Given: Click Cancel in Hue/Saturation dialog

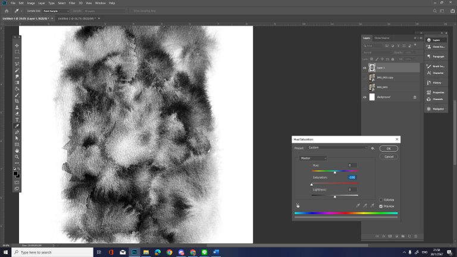Looking at the screenshot, I should [x=388, y=156].
